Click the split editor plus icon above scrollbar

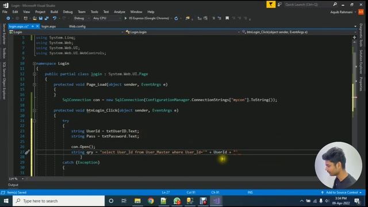pyautogui.click(x=354, y=37)
